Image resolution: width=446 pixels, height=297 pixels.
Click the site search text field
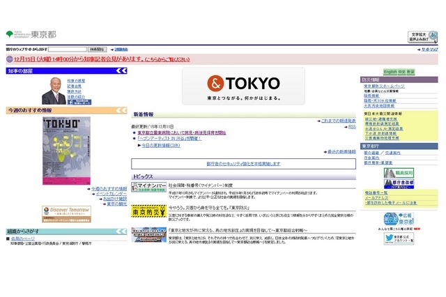pyautogui.click(x=68, y=49)
